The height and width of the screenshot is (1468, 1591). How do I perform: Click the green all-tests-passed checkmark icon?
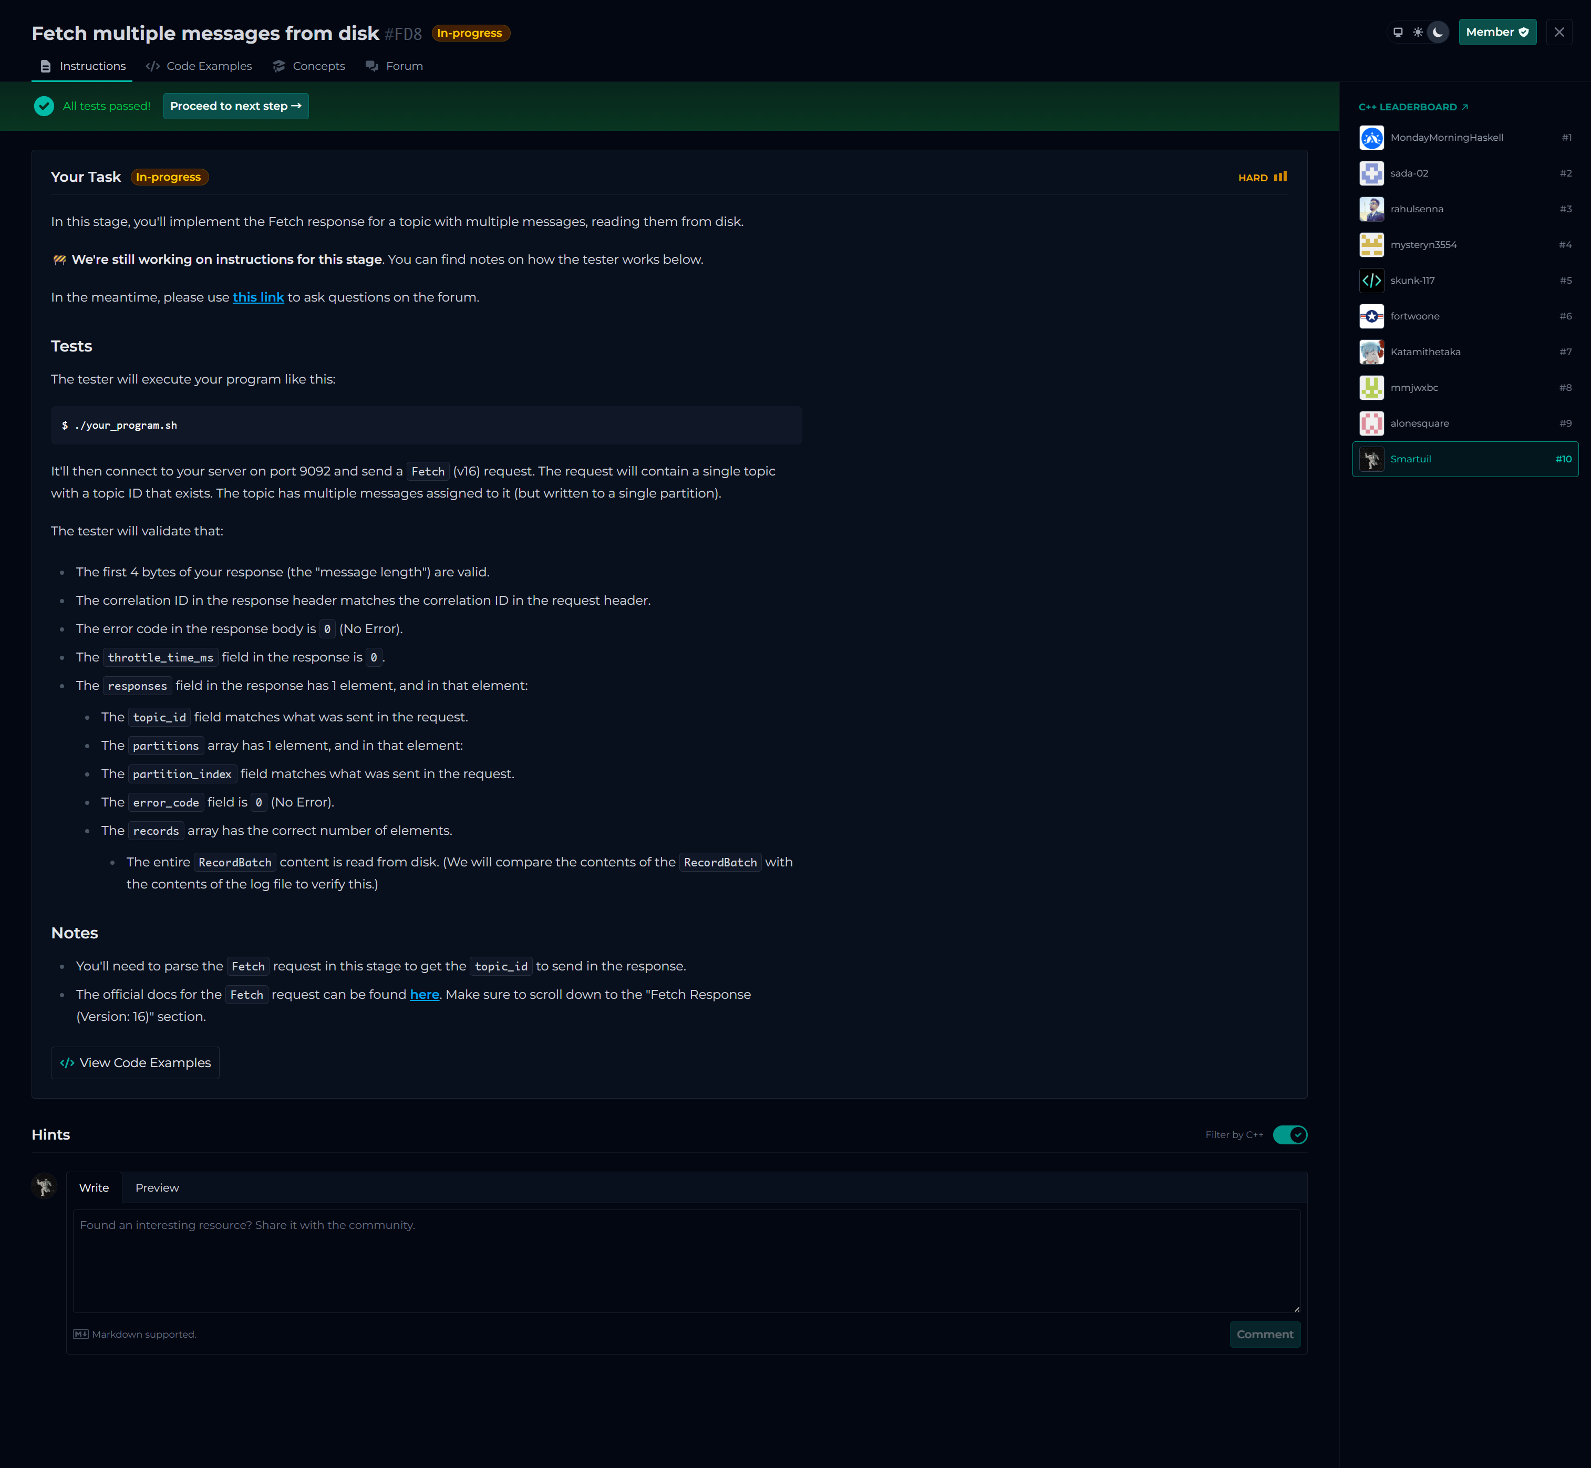[45, 107]
